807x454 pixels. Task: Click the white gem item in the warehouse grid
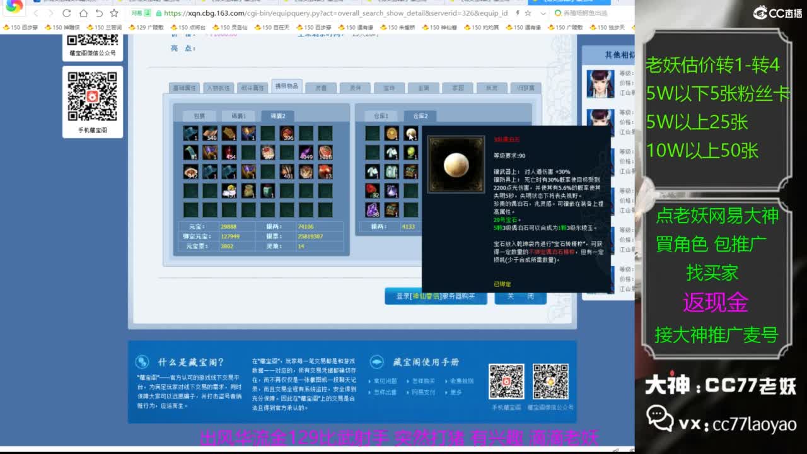pos(410,134)
